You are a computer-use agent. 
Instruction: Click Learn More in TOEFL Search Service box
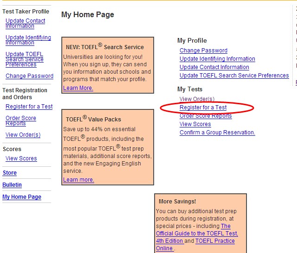pyautogui.click(x=78, y=88)
